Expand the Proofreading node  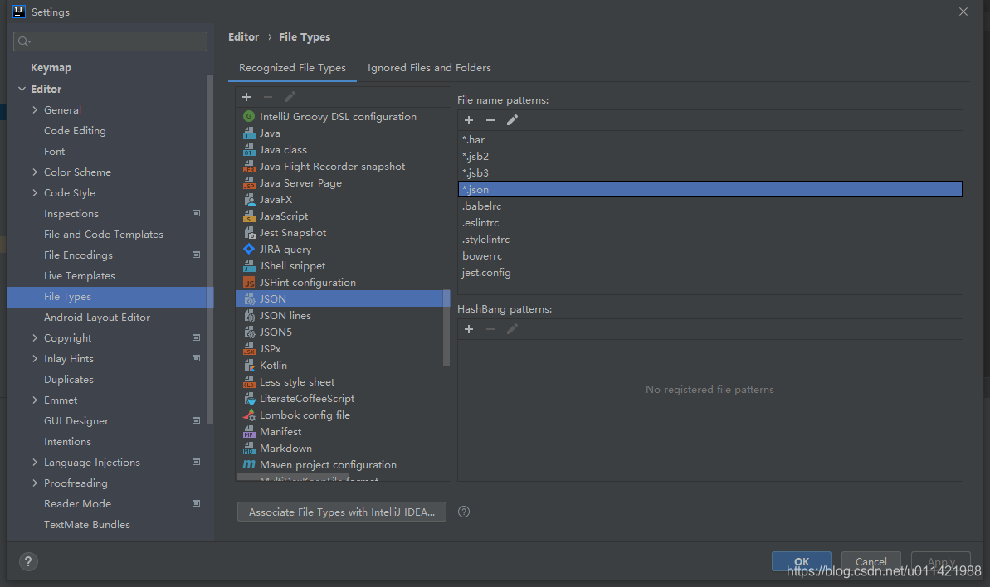point(35,483)
